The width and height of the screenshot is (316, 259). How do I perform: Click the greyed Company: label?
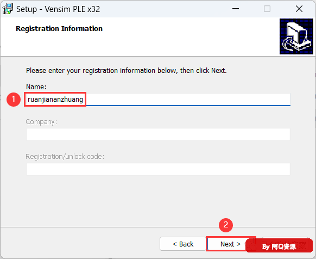pyautogui.click(x=41, y=122)
